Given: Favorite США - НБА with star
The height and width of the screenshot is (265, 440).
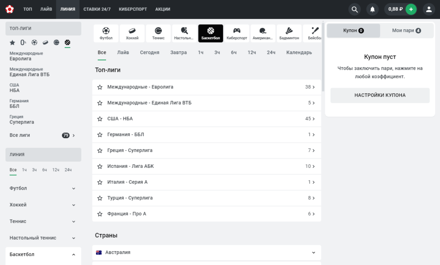Looking at the screenshot, I should coord(100,119).
